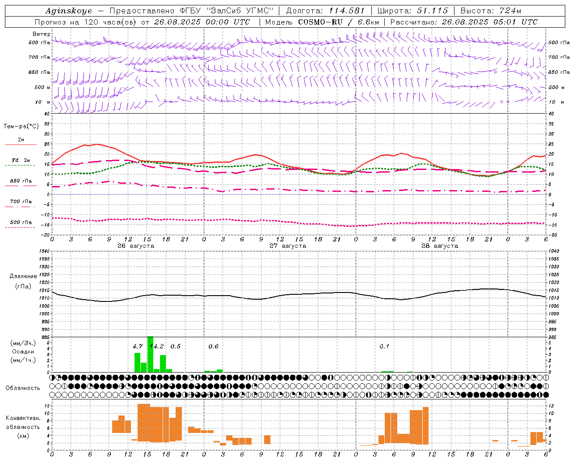
Task: Click the '(мм/3ч.)' precipitation unit label
Action: pyautogui.click(x=23, y=343)
